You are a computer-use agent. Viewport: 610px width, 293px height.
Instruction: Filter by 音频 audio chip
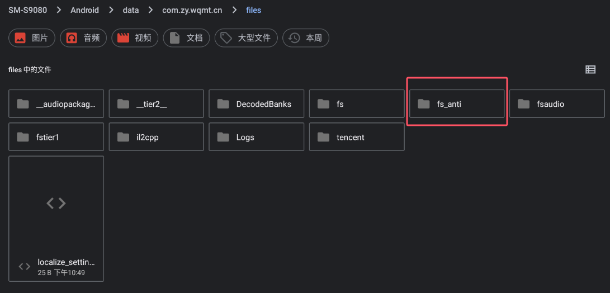click(x=83, y=38)
